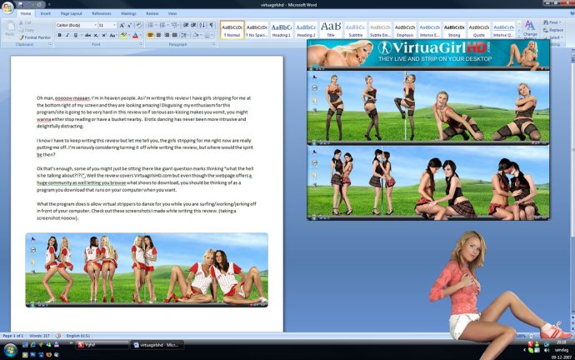
Task: Click the volume icon in system tray
Action: (x=546, y=351)
